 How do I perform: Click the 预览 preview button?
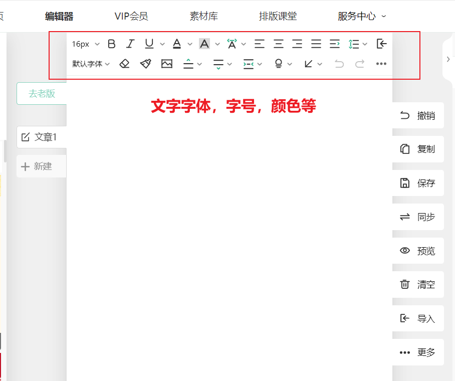click(418, 251)
